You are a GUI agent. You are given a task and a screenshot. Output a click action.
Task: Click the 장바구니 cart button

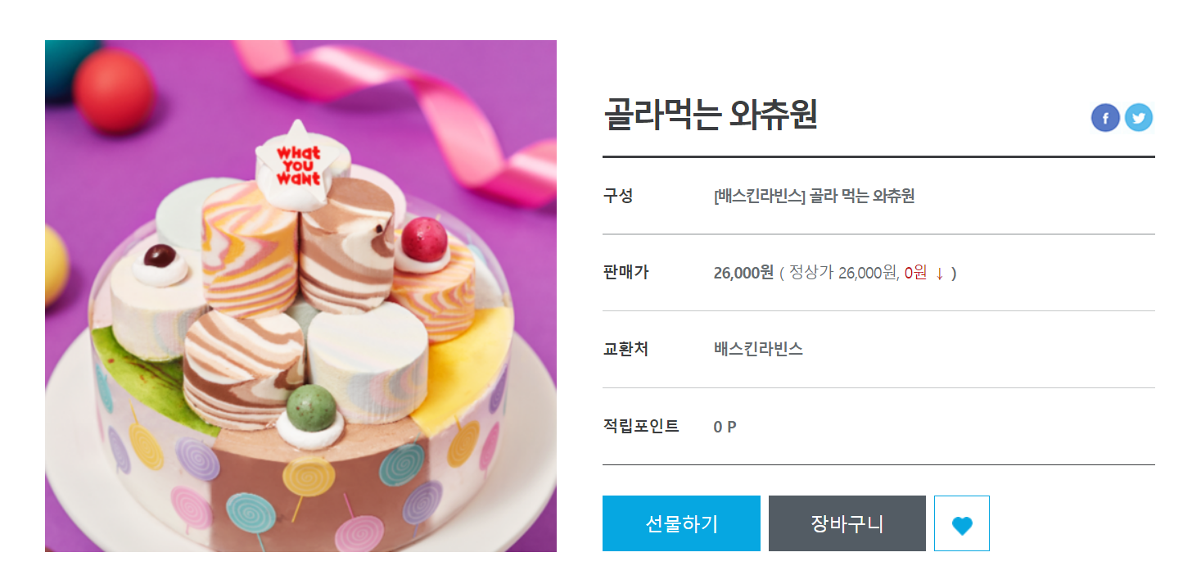847,523
